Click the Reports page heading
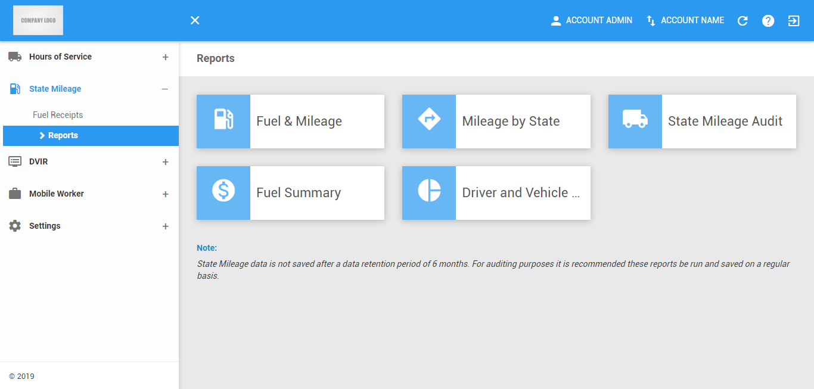This screenshot has height=389, width=814. (216, 58)
